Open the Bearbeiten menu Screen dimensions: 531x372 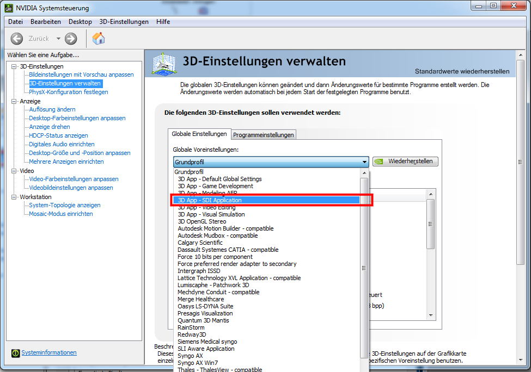click(x=46, y=22)
